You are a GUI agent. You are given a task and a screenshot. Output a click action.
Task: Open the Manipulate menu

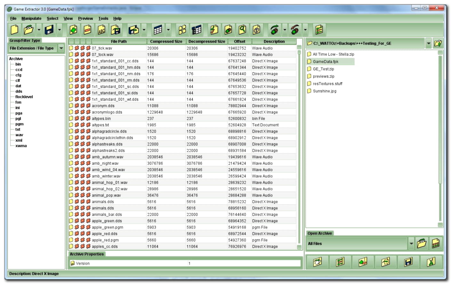(x=31, y=18)
